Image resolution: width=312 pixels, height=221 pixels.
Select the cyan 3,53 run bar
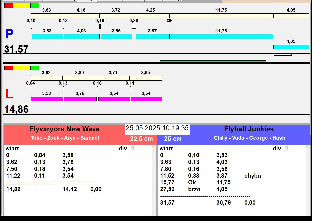click(x=47, y=36)
